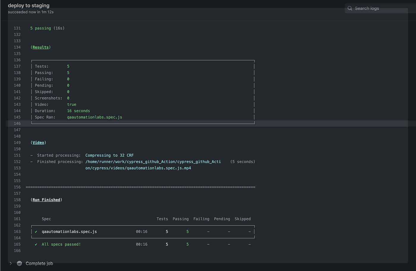Click the check icon next to All specs passed

click(x=36, y=244)
